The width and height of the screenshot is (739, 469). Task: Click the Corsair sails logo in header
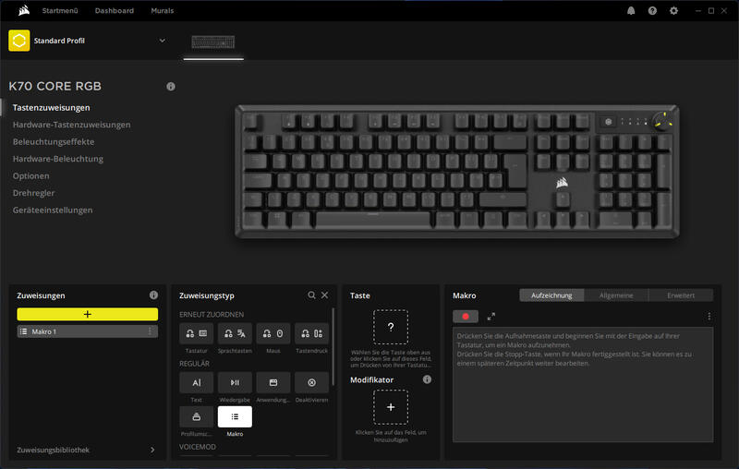point(24,10)
